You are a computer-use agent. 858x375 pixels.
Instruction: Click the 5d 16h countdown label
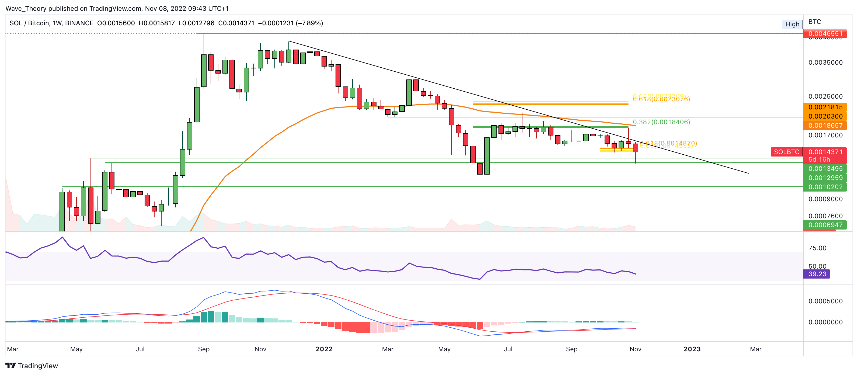coord(819,160)
